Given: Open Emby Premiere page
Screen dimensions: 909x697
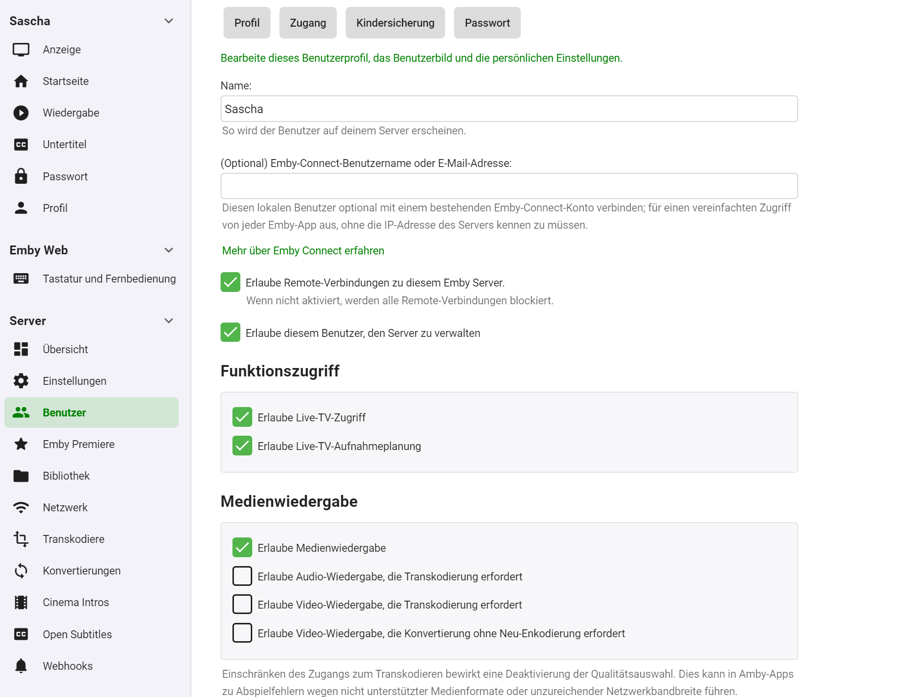Looking at the screenshot, I should pos(91,444).
